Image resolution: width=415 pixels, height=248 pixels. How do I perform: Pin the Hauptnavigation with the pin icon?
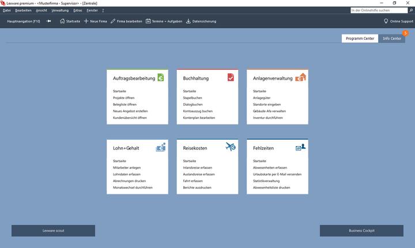coord(49,21)
